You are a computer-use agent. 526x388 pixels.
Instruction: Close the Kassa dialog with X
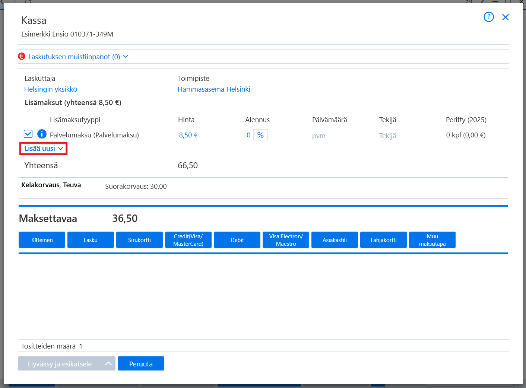click(506, 17)
